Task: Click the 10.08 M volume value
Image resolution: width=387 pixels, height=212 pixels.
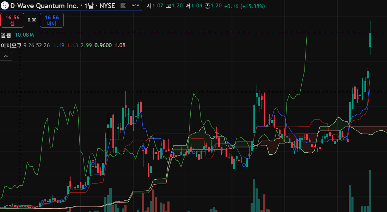Action: point(24,35)
